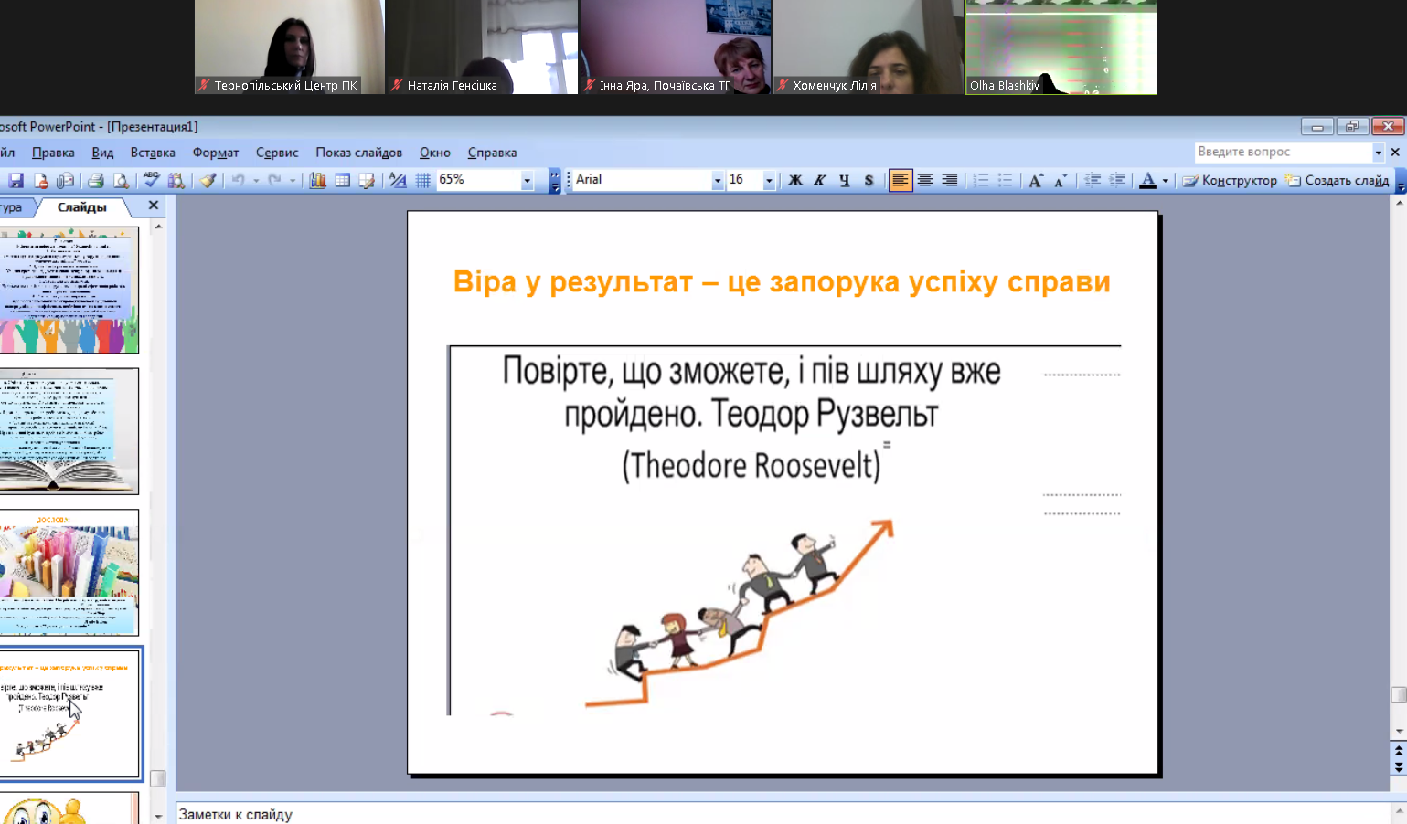This screenshot has width=1407, height=824.
Task: Click the Show Formatting icon
Action: (398, 180)
